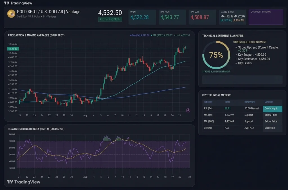
Task: Click the 4,532.50 price label on chart axis
Action: 13,49
